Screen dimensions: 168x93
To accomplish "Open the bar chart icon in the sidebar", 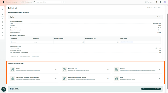I will 2,36.
